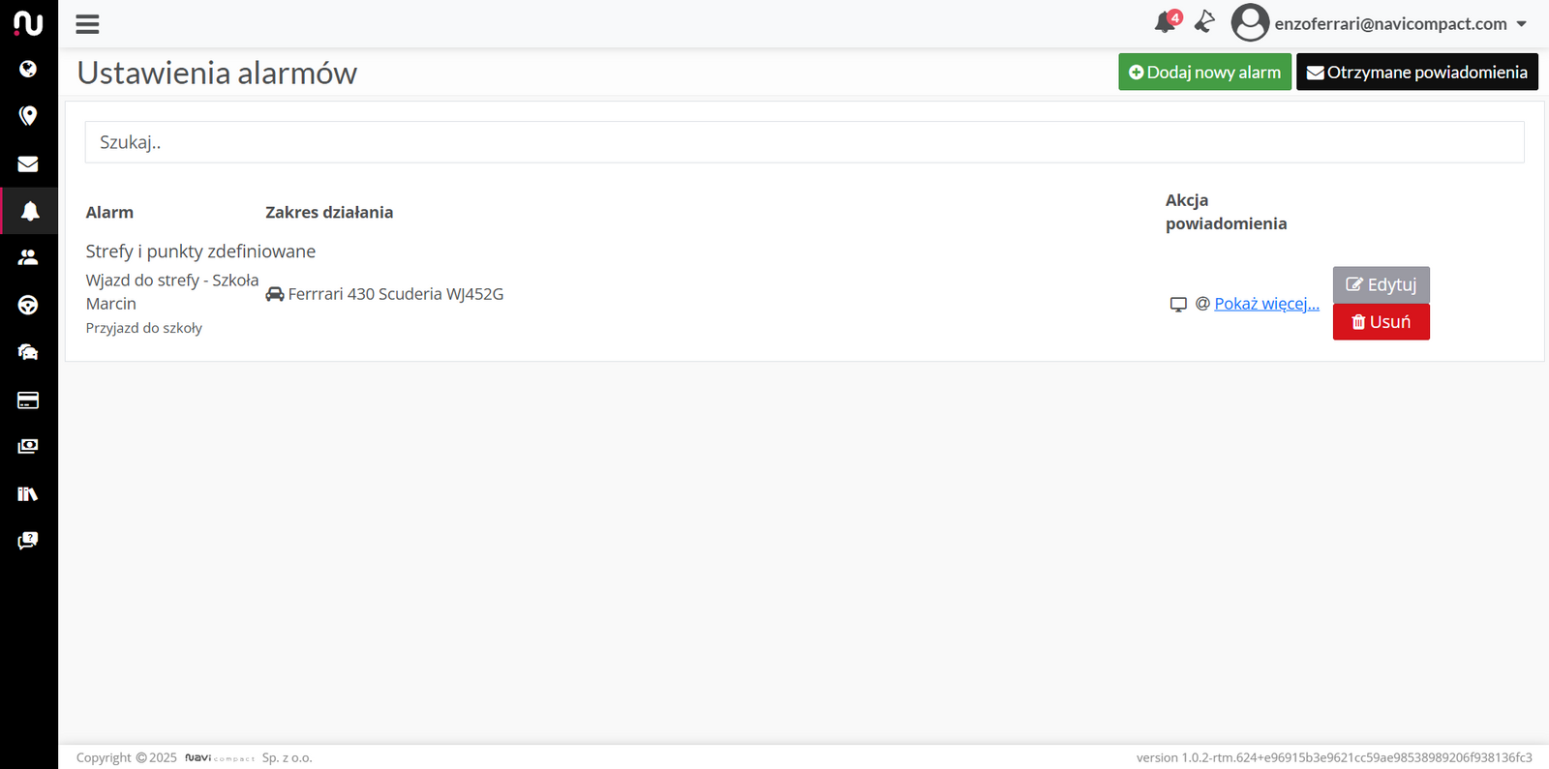Image resolution: width=1549 pixels, height=769 pixels.
Task: Click the Dodaj nowy alarm button
Action: 1204,73
